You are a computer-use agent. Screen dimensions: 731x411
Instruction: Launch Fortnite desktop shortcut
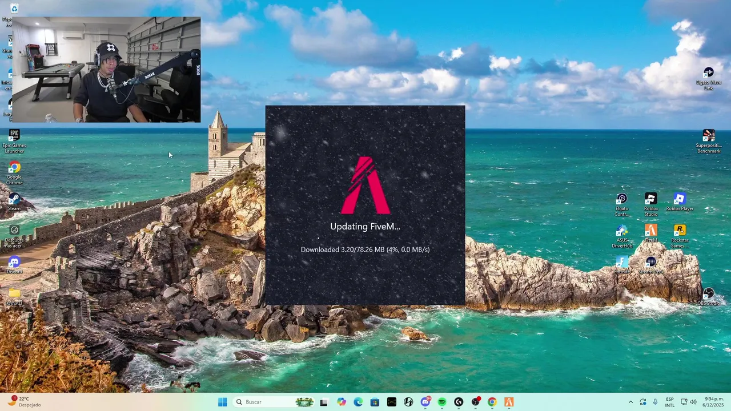[622, 265]
